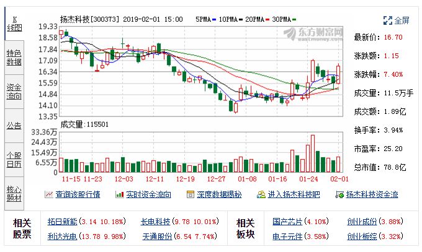Open related stock 拓日新能
The height and width of the screenshot is (252, 422).
tap(63, 222)
